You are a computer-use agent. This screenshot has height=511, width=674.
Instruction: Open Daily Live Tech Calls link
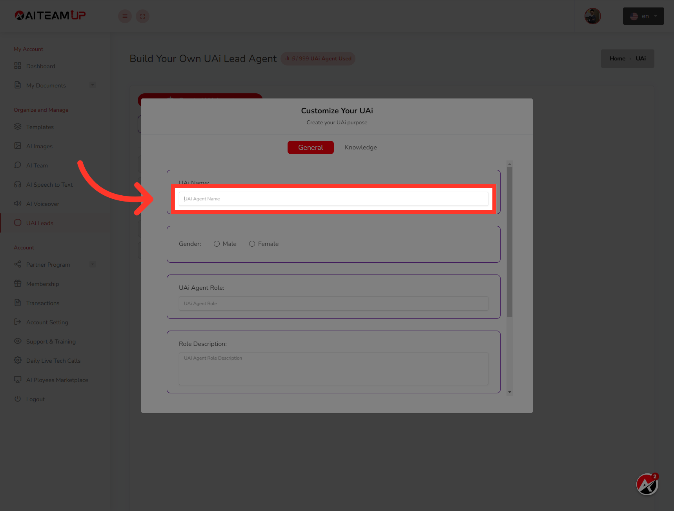[53, 361]
